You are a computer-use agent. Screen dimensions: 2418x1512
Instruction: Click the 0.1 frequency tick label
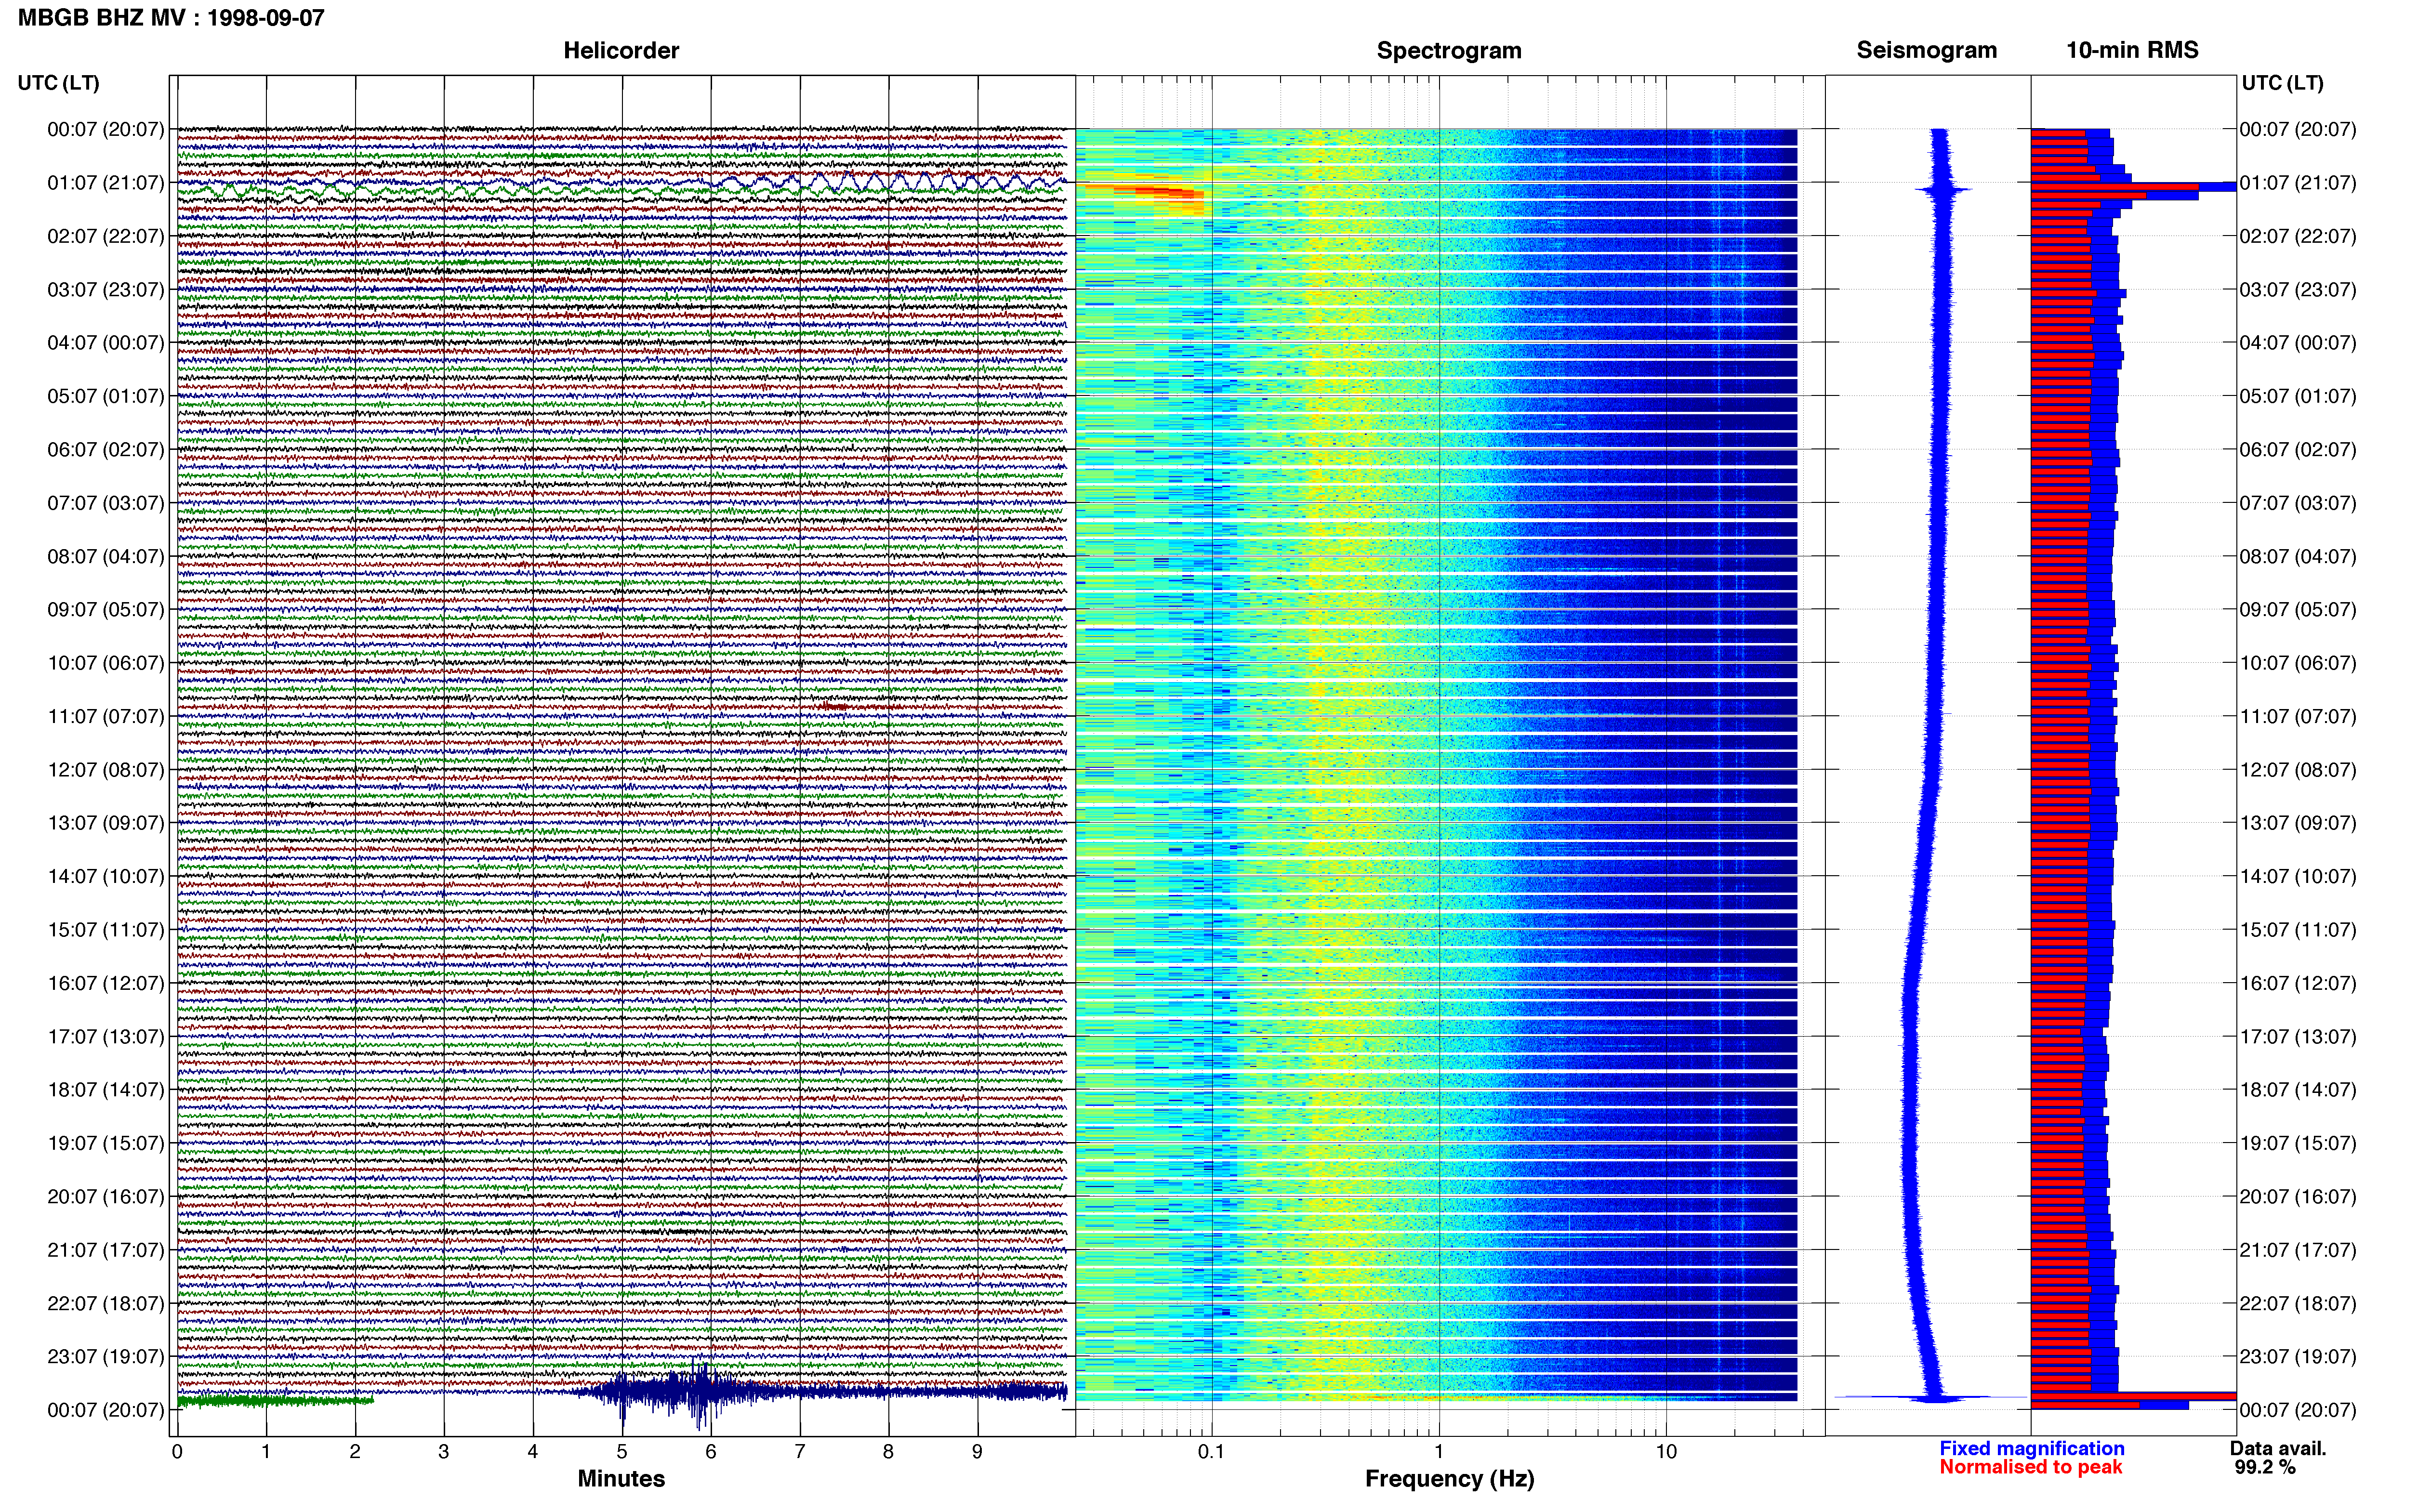[x=1211, y=1451]
